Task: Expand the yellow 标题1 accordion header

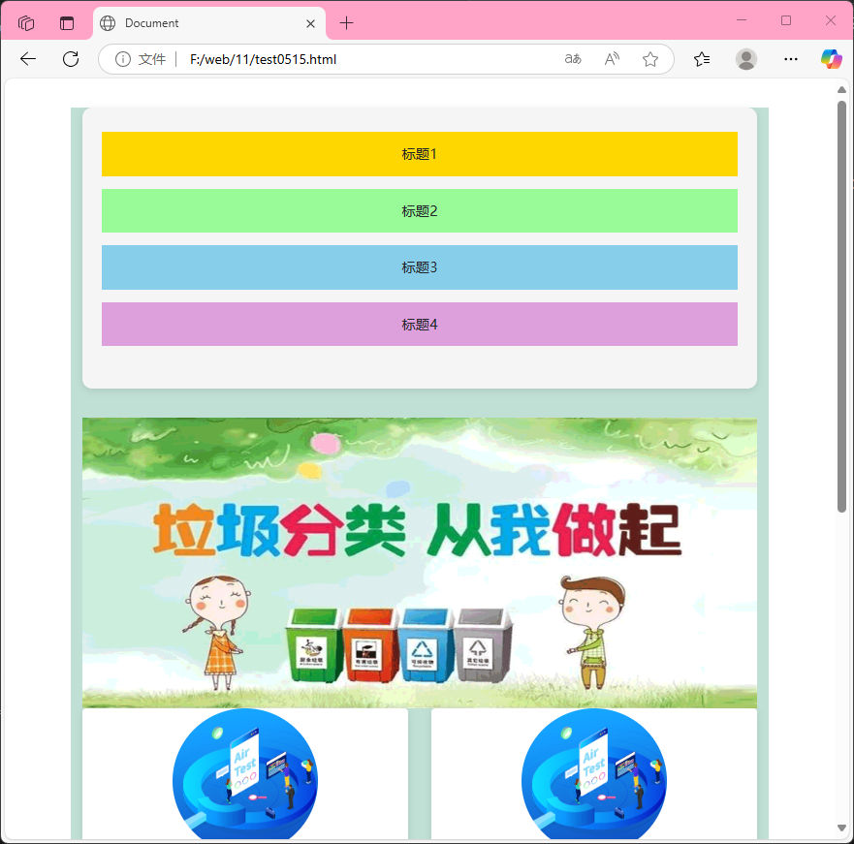Action: coord(419,154)
